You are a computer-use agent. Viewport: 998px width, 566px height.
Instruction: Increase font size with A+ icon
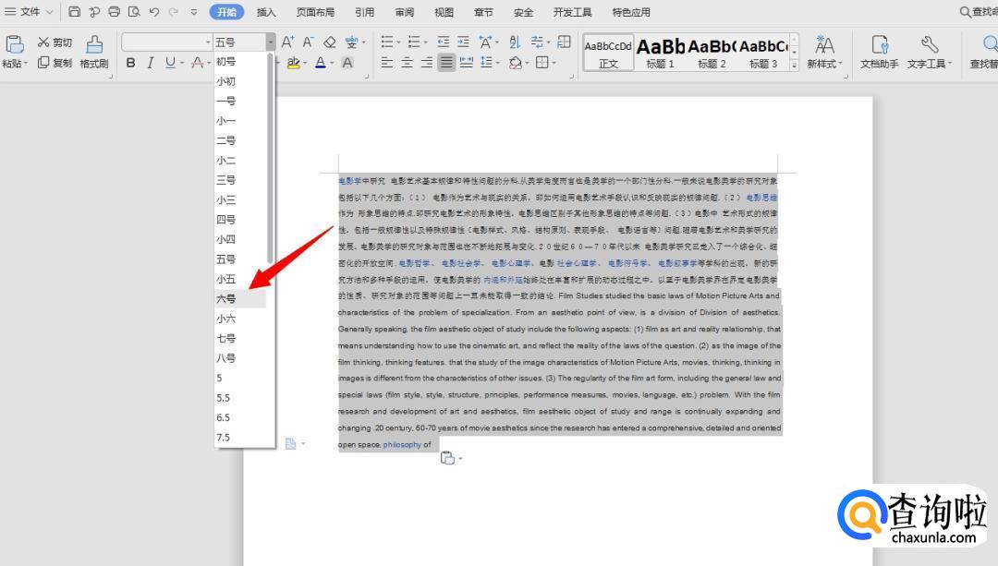coord(287,42)
